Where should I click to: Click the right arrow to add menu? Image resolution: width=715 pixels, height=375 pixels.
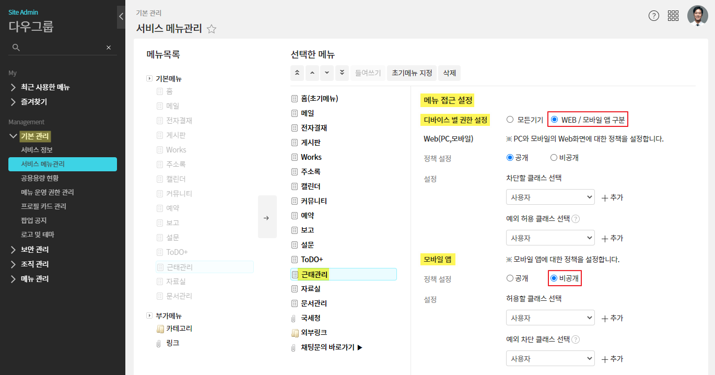tap(267, 217)
